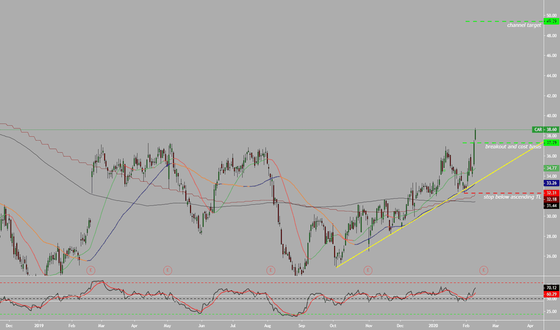Click the black 31.44 price label
Image resolution: width=560 pixels, height=330 pixels.
552,206
